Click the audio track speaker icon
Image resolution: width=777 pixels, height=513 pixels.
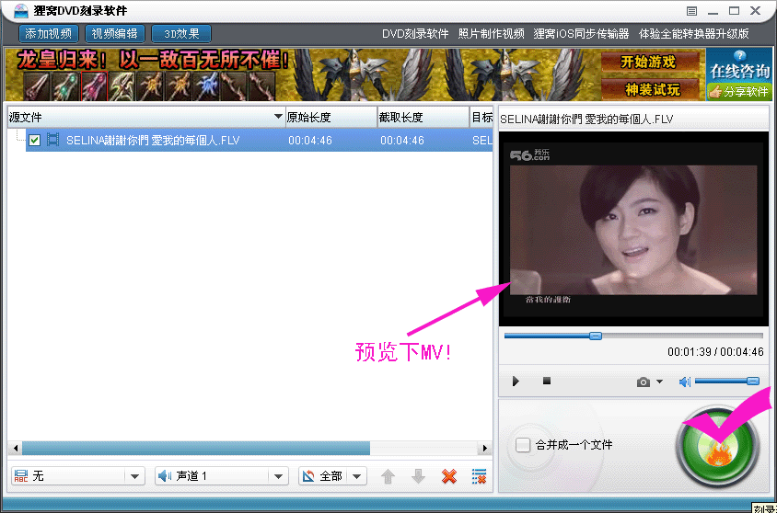(165, 476)
